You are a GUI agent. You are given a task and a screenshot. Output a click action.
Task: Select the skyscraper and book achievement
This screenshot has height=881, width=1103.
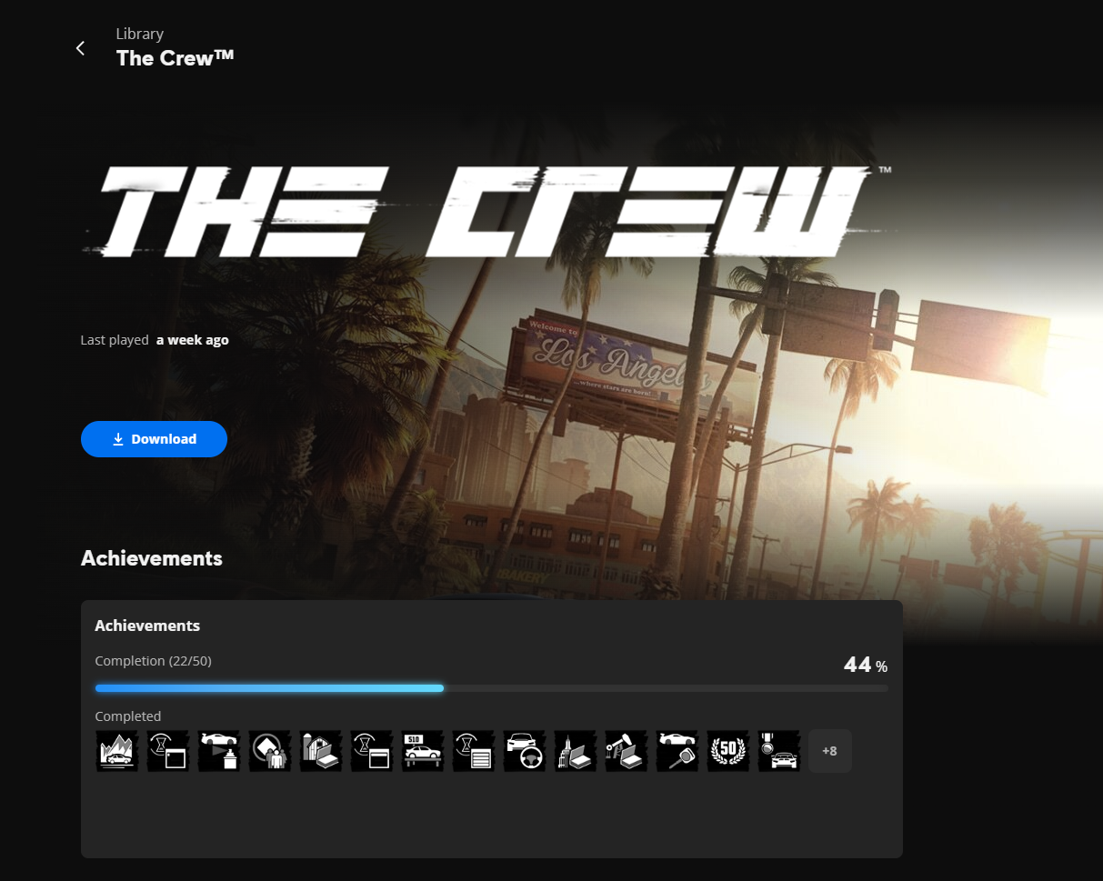click(x=576, y=751)
